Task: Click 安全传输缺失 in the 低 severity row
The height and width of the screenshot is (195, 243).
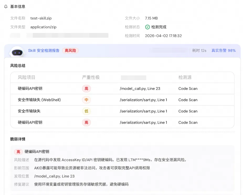Action: pyautogui.click(x=29, y=111)
